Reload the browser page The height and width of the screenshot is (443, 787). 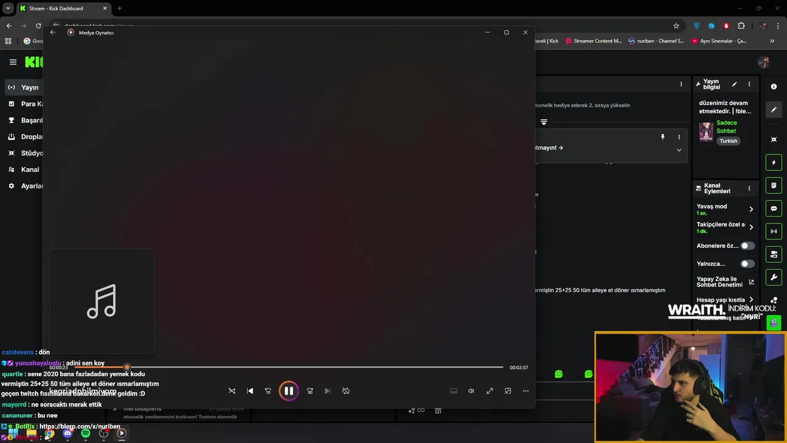pyautogui.click(x=38, y=26)
